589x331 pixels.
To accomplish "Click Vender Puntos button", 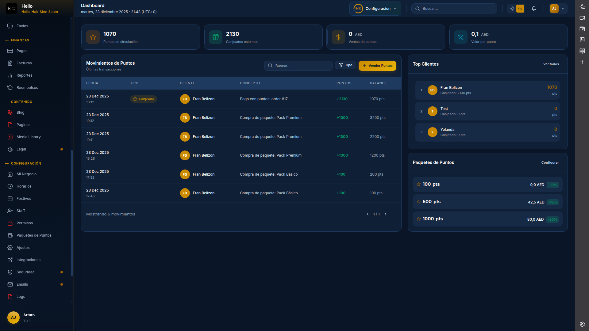I will click(377, 66).
